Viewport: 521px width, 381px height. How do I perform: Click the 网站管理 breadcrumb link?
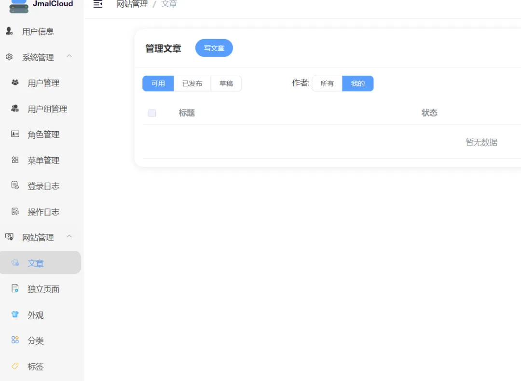[x=132, y=4]
